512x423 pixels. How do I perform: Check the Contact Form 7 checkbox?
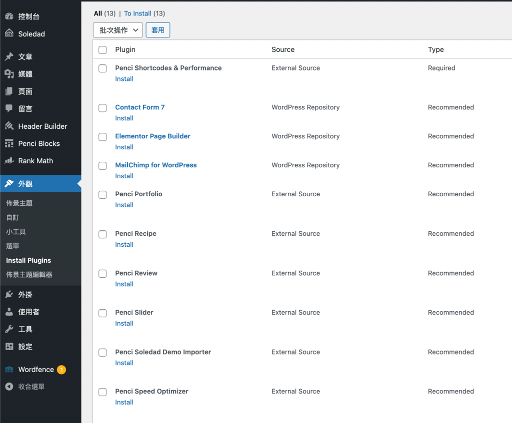click(102, 108)
